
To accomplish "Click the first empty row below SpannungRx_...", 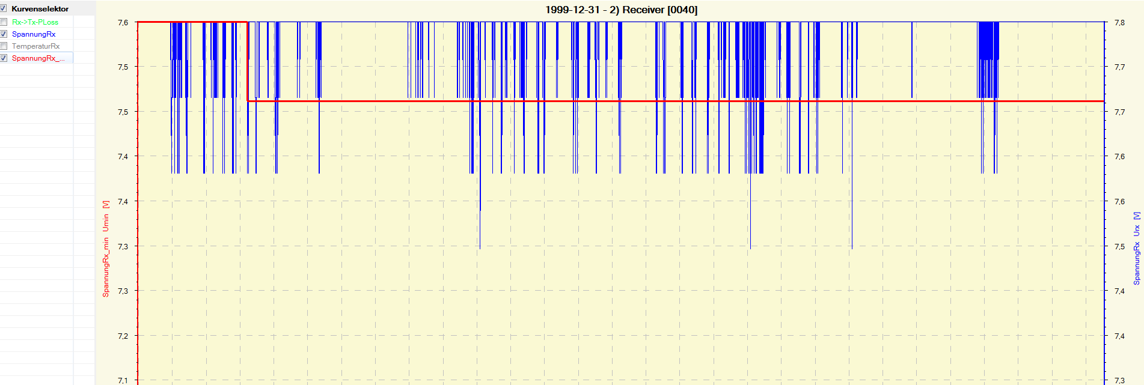I will (36, 70).
